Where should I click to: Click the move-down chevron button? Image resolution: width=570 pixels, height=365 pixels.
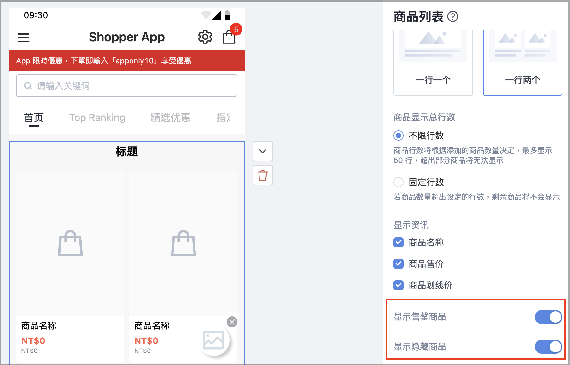click(263, 151)
